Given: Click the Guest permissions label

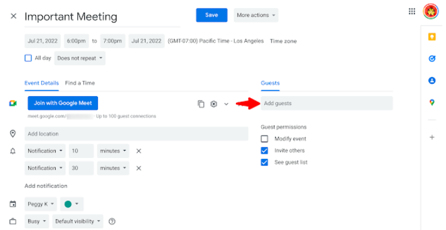Looking at the screenshot, I should tap(284, 127).
